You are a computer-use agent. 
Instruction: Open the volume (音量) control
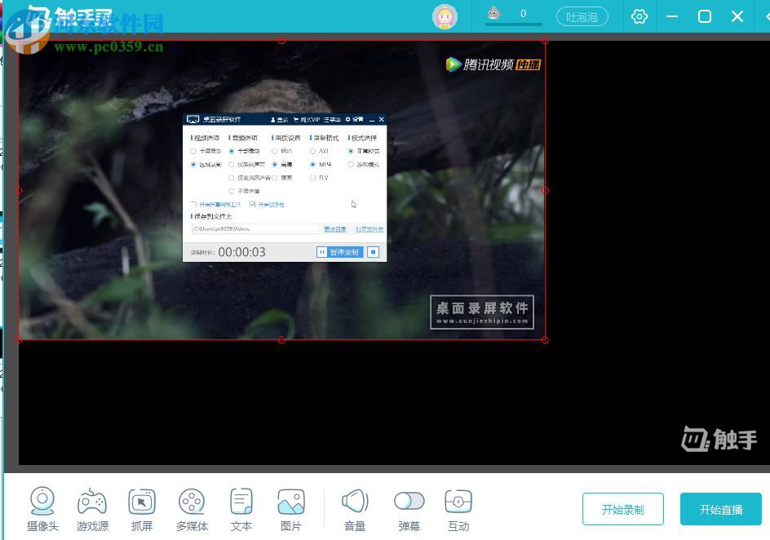point(355,509)
